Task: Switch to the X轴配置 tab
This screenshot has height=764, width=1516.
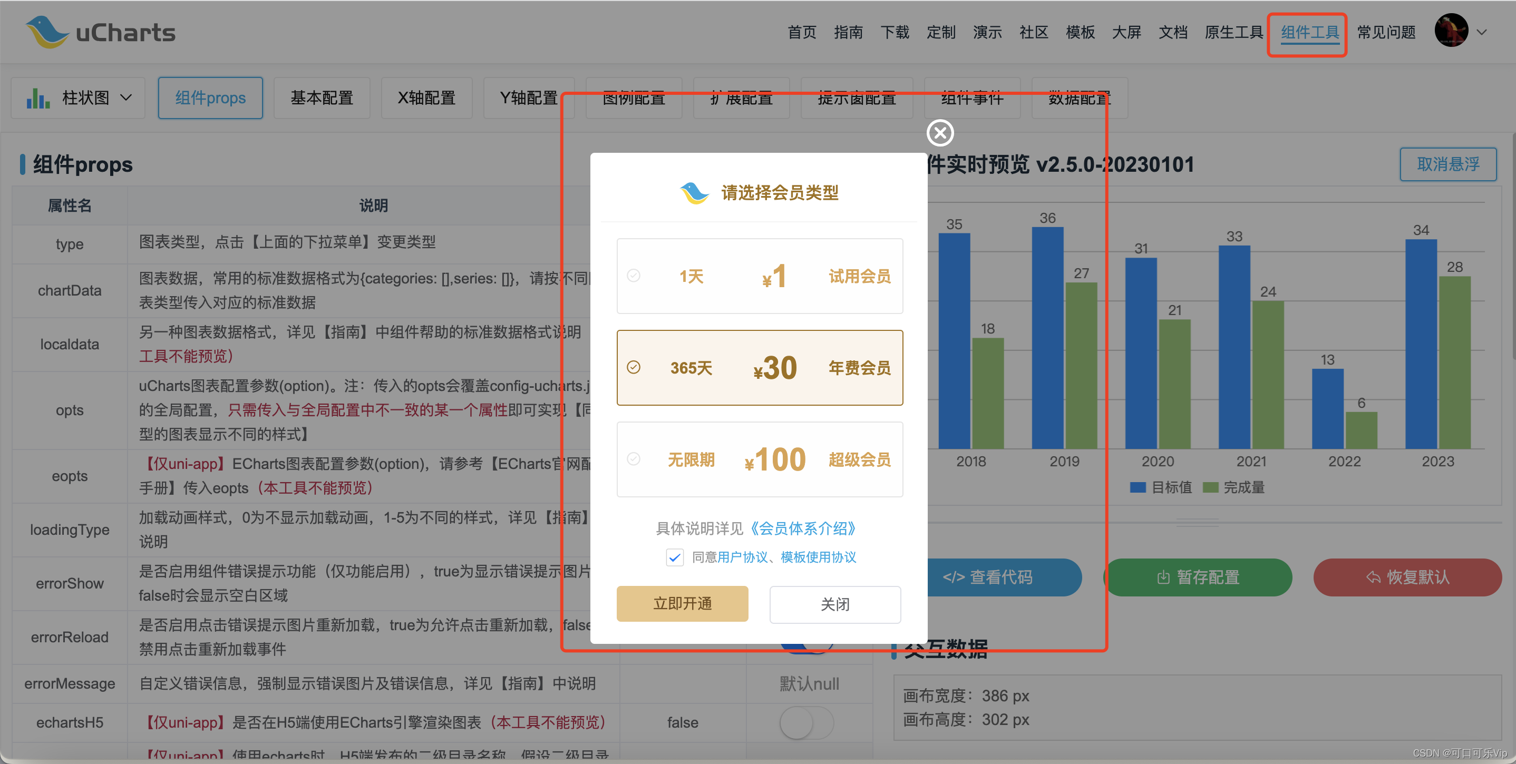Action: tap(426, 97)
